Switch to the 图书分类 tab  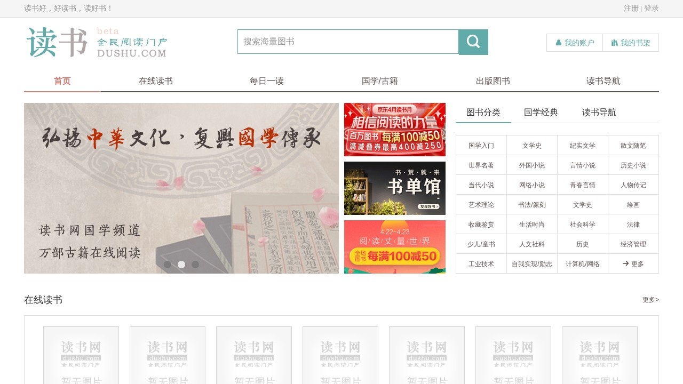483,113
